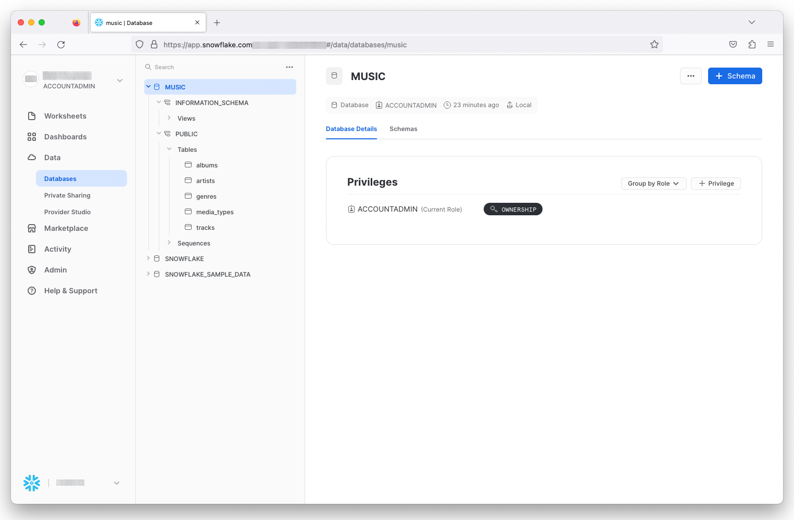
Task: Collapse the MUSIC database tree
Action: point(148,87)
